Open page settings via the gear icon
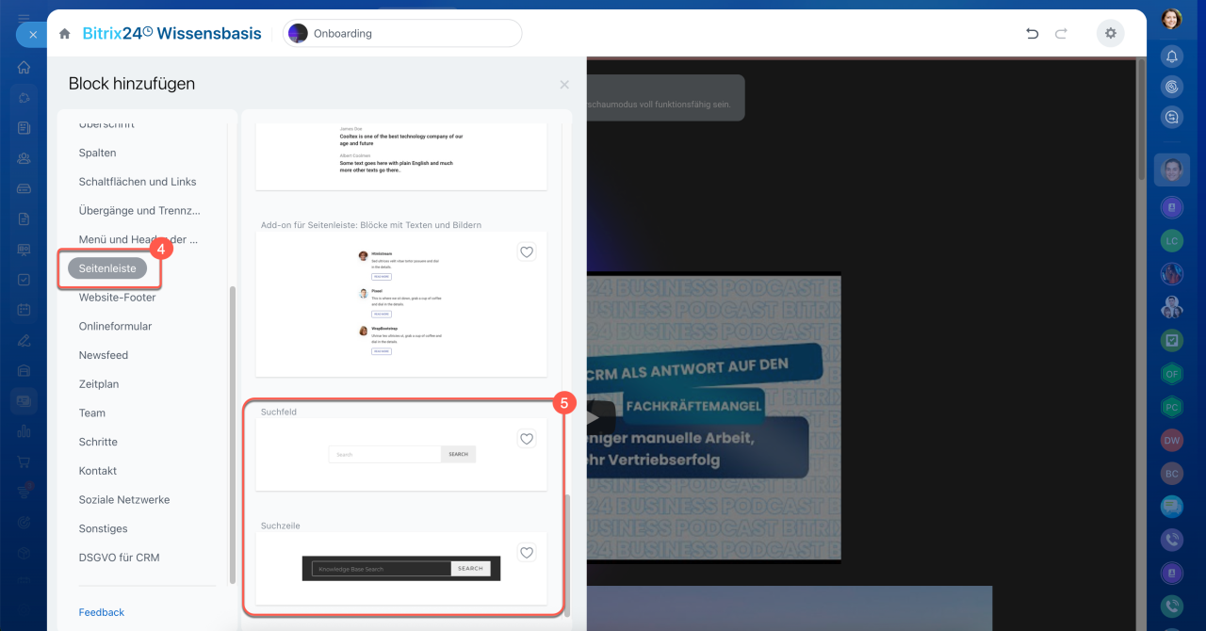 point(1111,34)
